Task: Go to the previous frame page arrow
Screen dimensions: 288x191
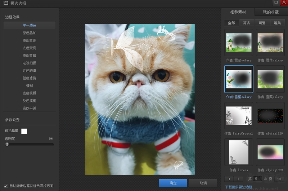Action: coord(229,179)
